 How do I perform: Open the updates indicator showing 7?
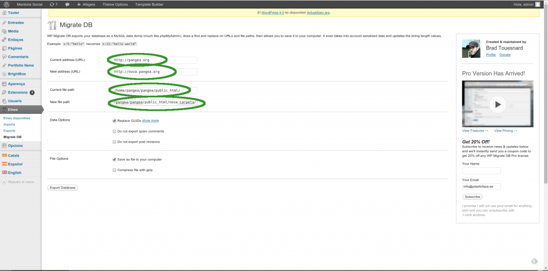tap(54, 4)
